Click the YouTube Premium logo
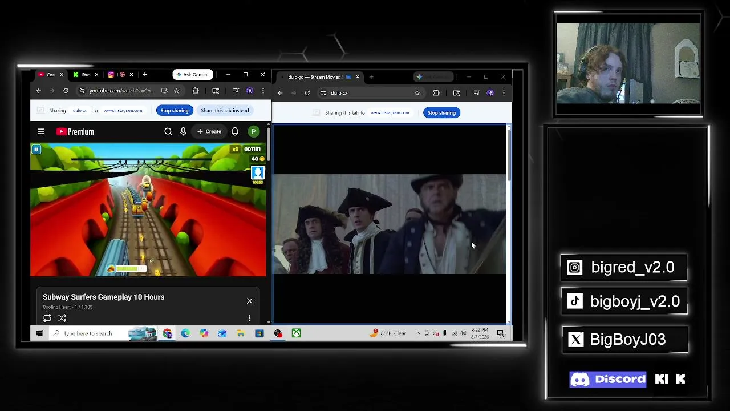Image resolution: width=730 pixels, height=411 pixels. pyautogui.click(x=75, y=132)
